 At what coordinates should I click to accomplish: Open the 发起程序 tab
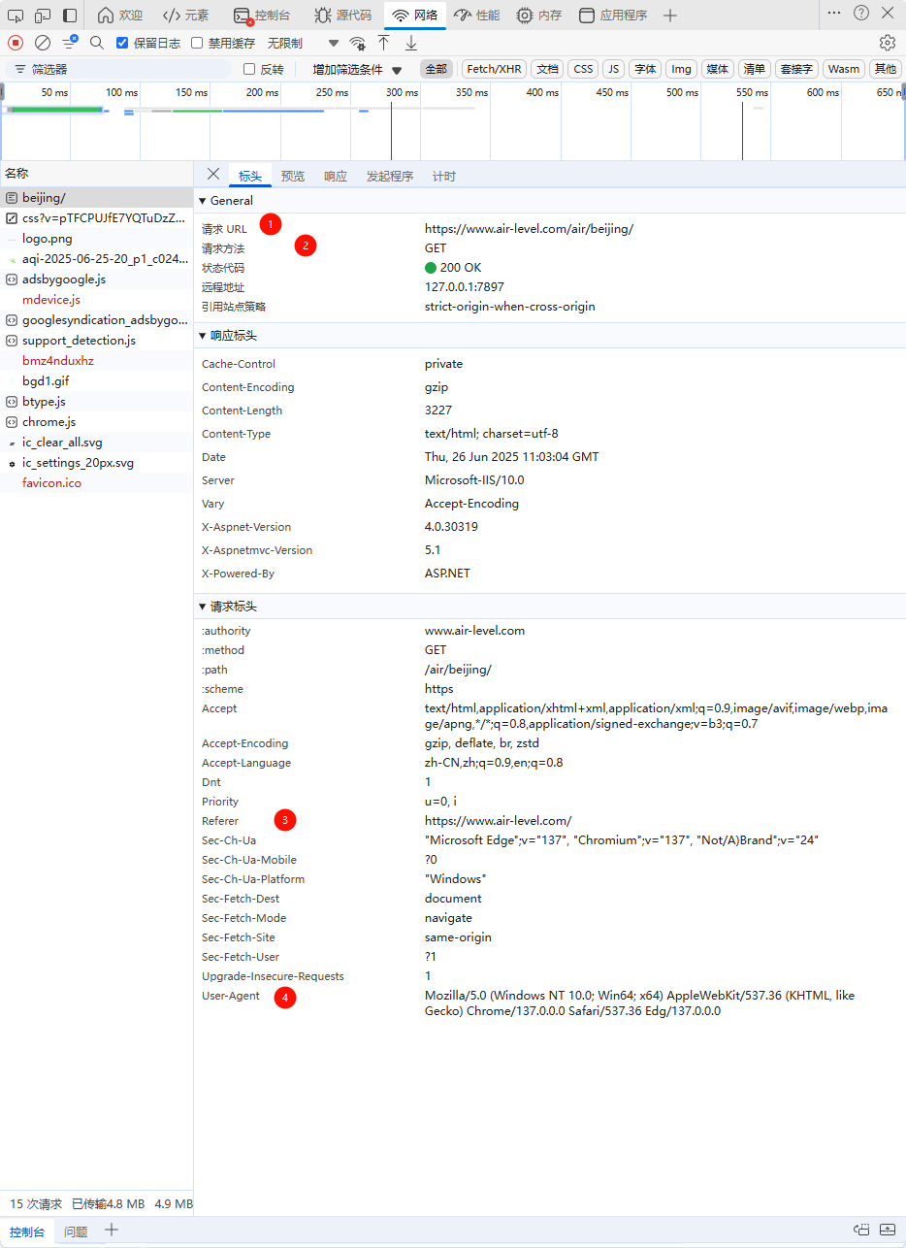pyautogui.click(x=390, y=176)
